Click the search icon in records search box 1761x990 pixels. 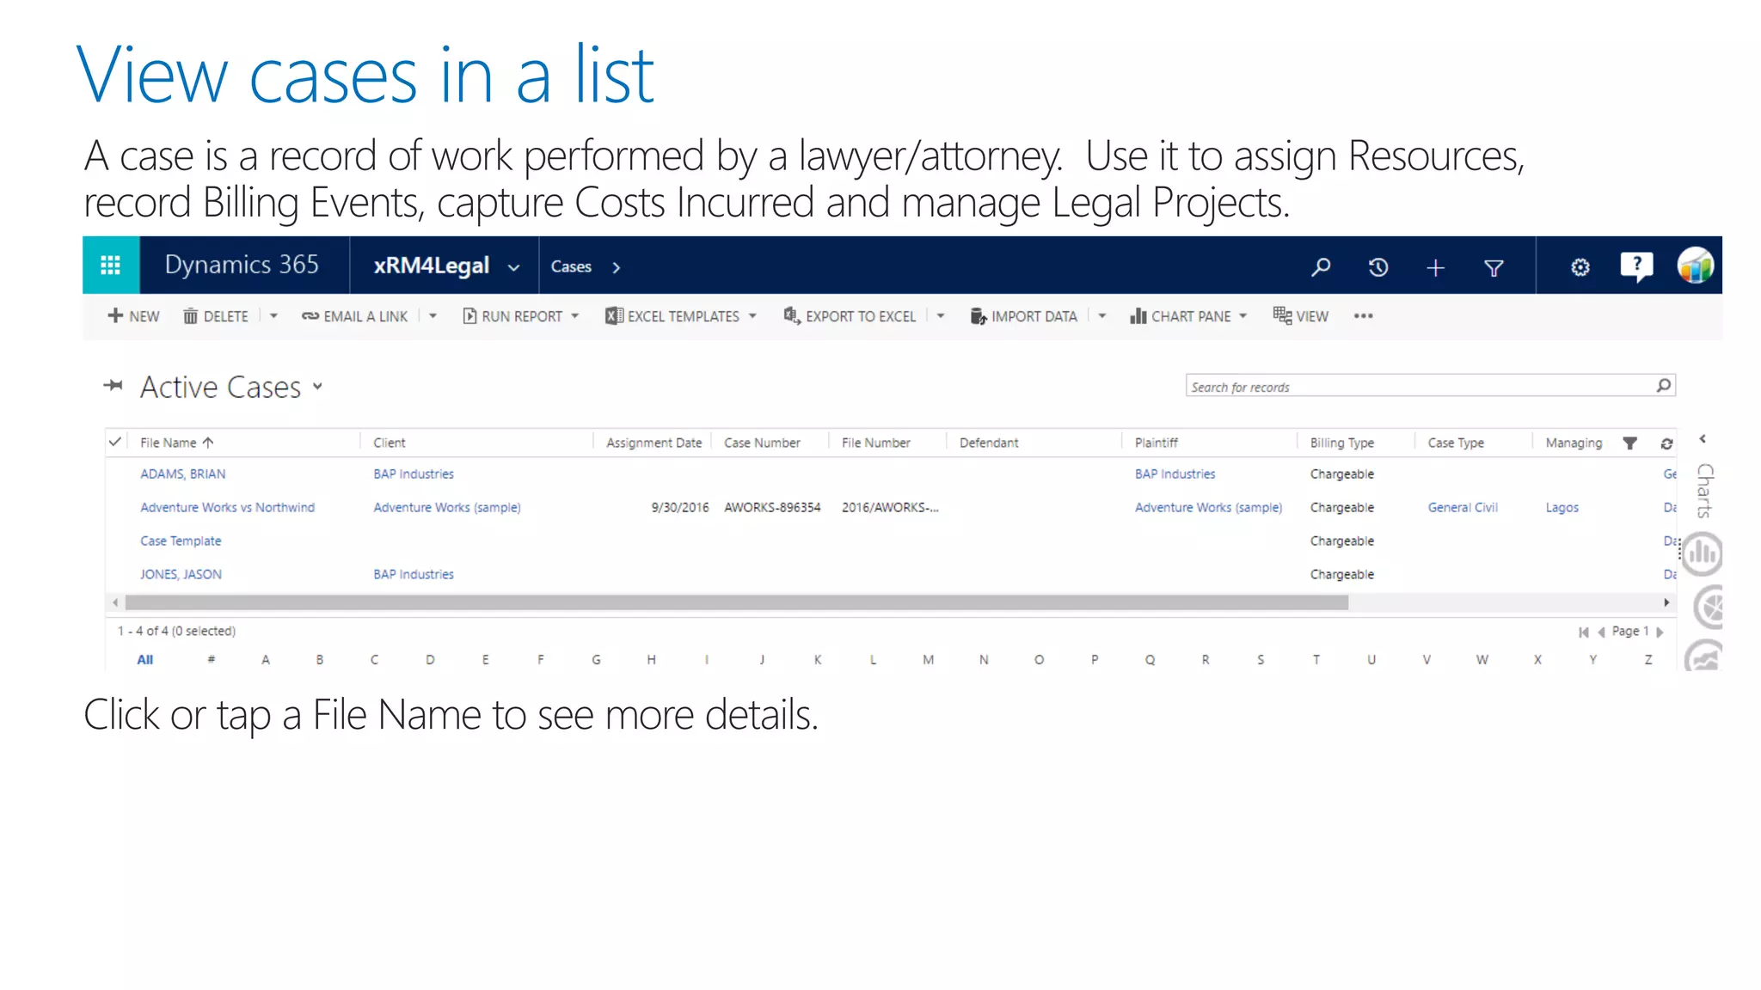click(1664, 386)
